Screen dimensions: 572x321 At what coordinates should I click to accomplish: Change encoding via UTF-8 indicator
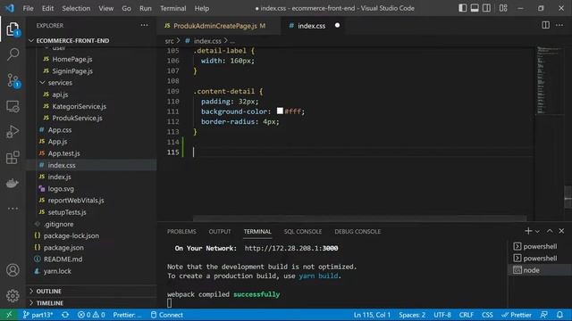point(442,315)
